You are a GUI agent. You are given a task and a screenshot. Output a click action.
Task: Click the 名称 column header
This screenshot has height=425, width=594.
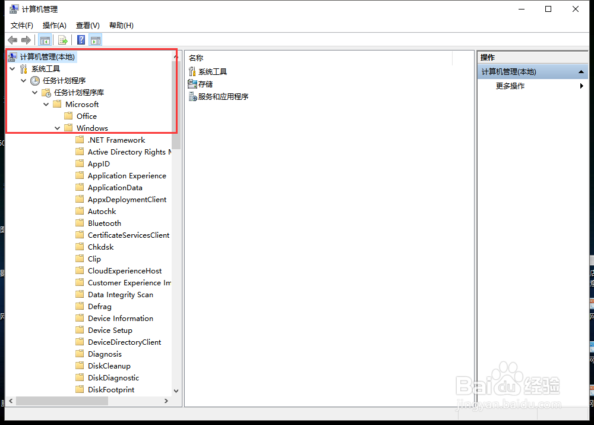click(x=196, y=58)
